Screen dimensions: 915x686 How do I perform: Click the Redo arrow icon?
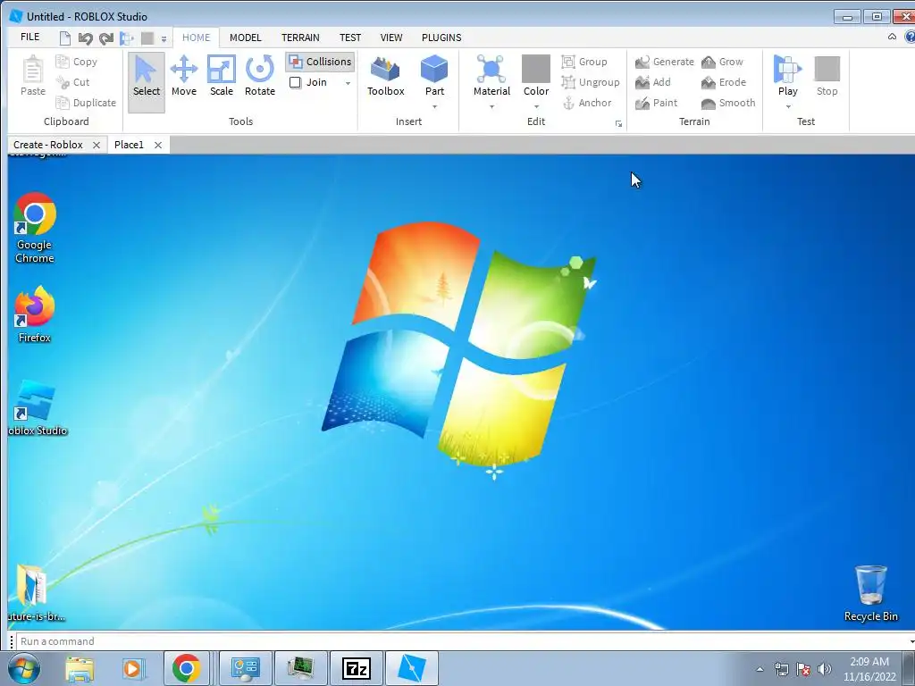[105, 38]
